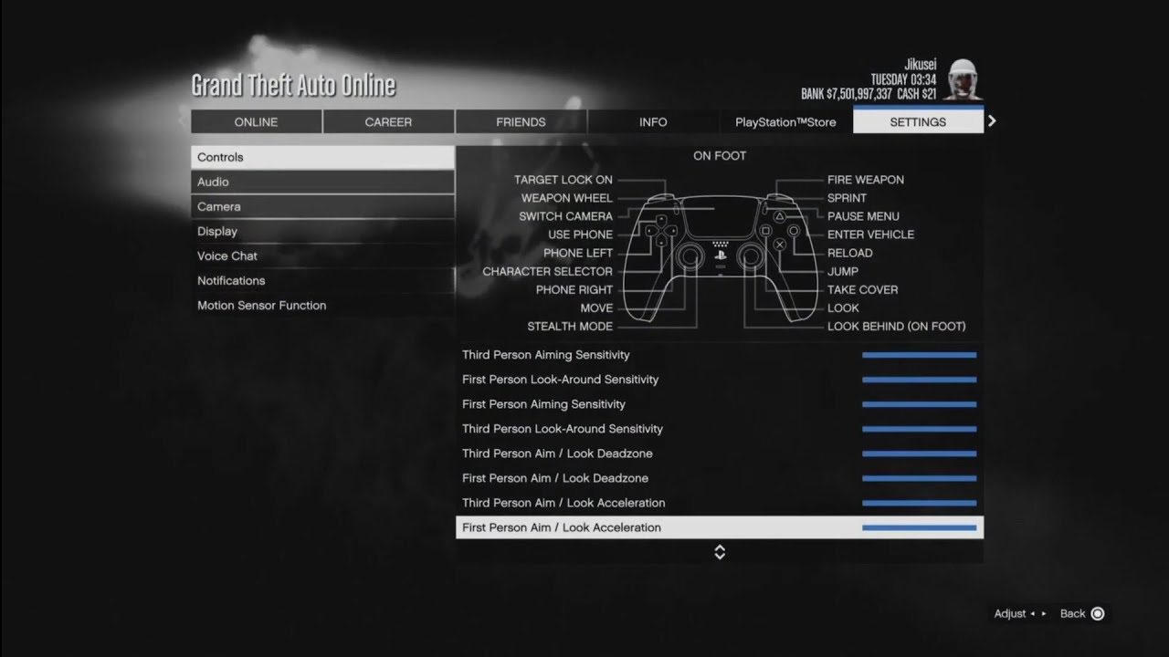Click the USE PHONE label
Viewport: 1169px width, 657px height.
pyautogui.click(x=581, y=235)
